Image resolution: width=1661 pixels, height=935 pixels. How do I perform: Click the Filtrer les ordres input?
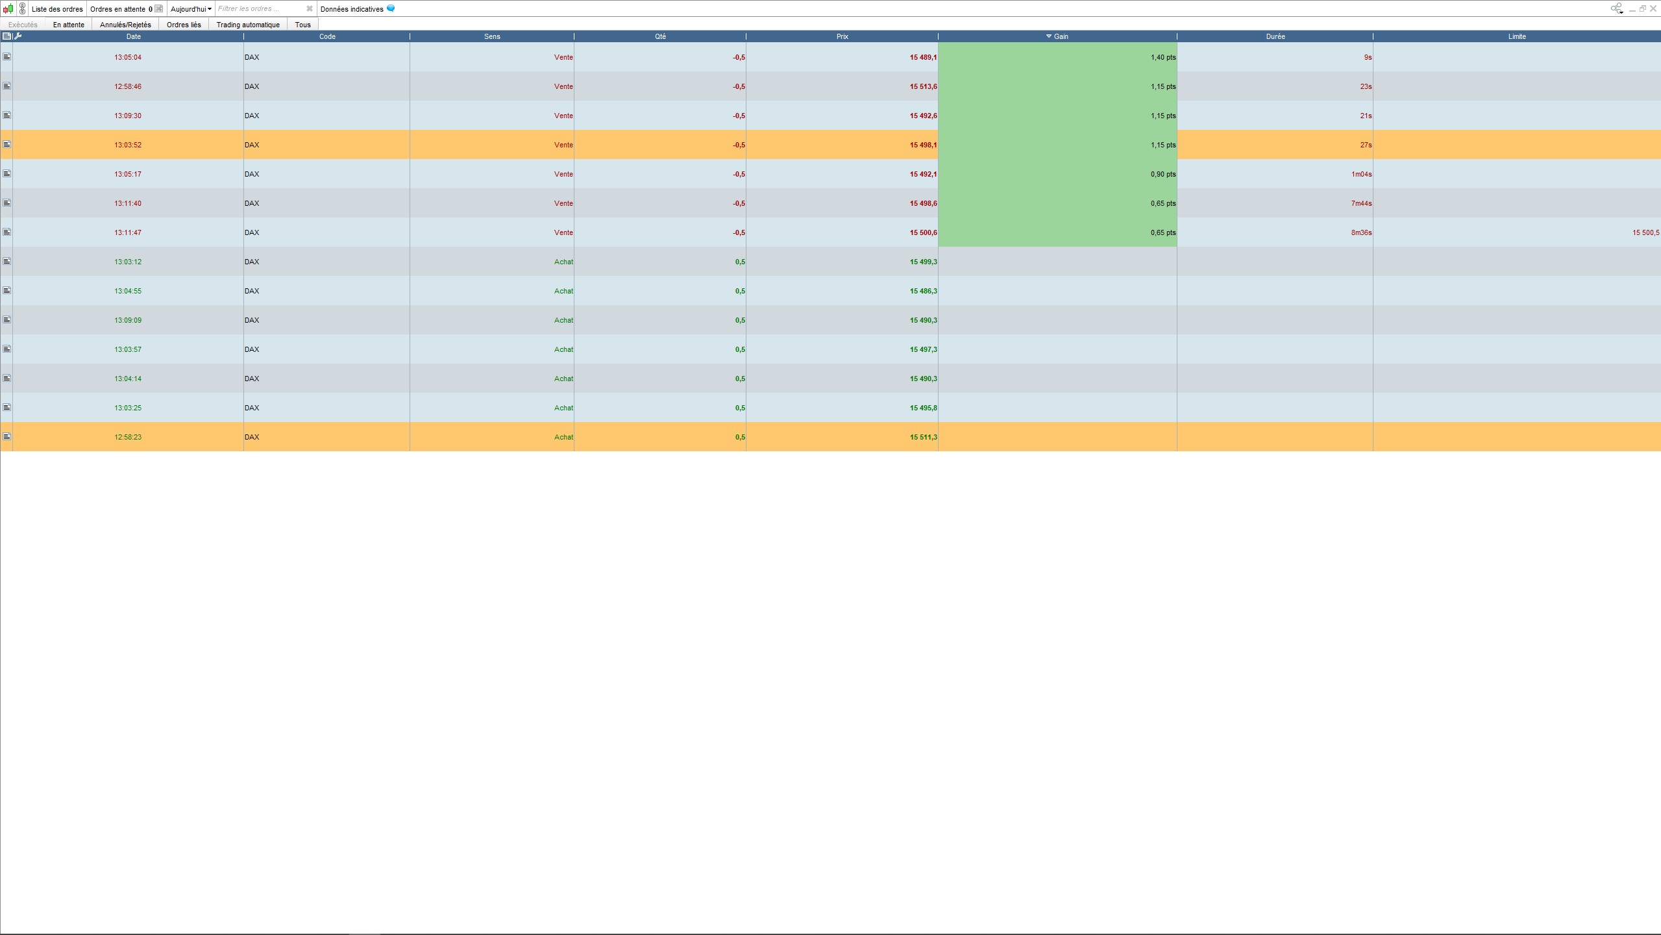coord(260,9)
